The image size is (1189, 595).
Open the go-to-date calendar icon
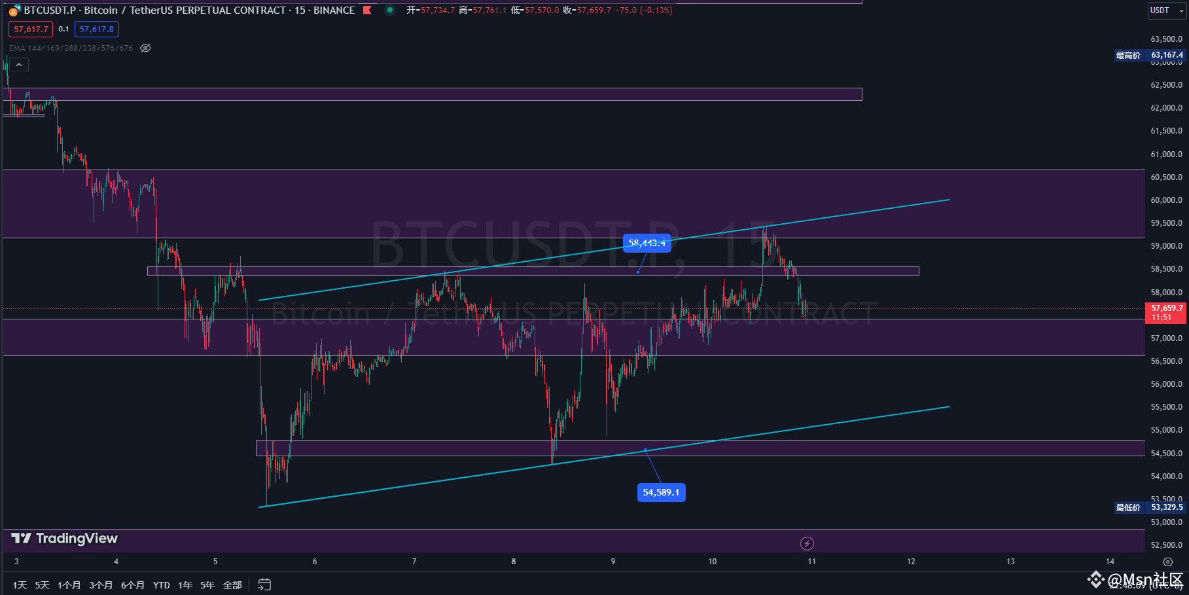[x=264, y=584]
